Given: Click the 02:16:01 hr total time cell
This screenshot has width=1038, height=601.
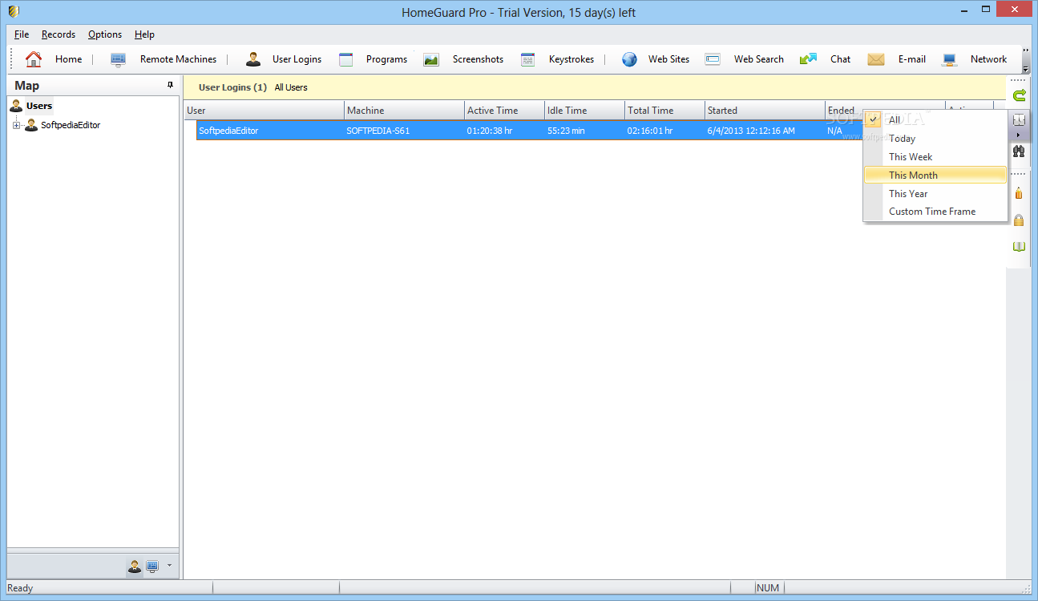Looking at the screenshot, I should (x=650, y=131).
